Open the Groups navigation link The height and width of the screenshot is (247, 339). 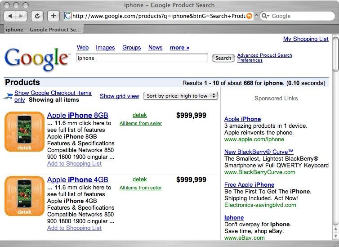pos(131,48)
